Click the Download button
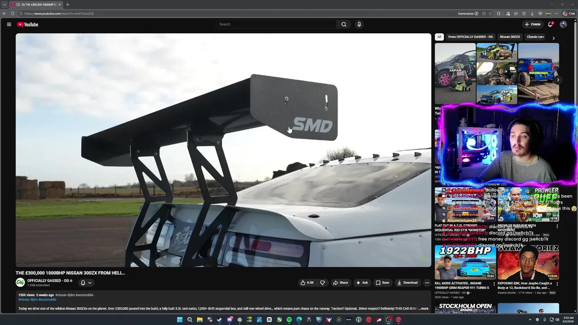Viewport: 578px width, 325px height. point(407,283)
